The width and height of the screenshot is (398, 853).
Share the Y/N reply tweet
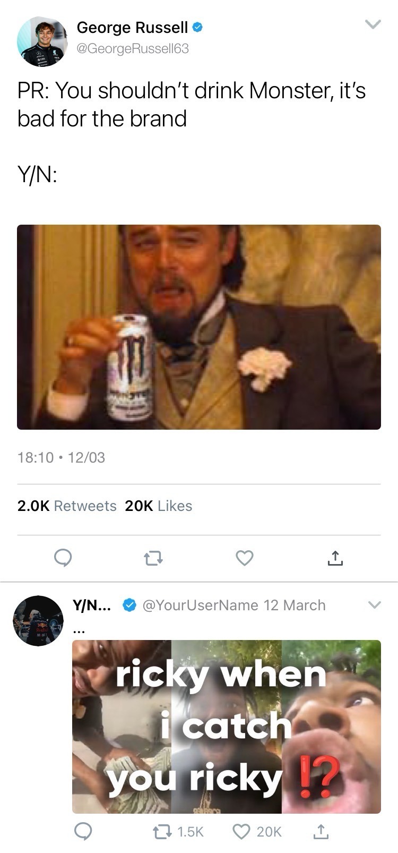coord(321,831)
